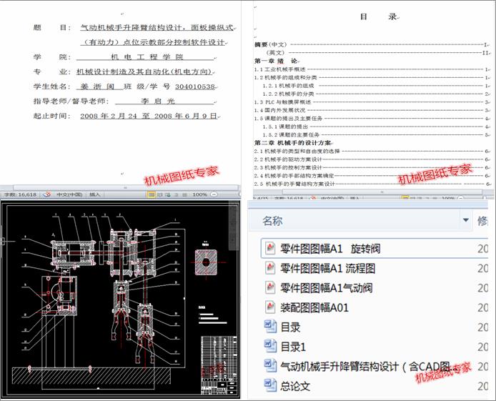Switch to Draft view in the left Word status bar
The width and height of the screenshot is (496, 401).
pos(184,194)
